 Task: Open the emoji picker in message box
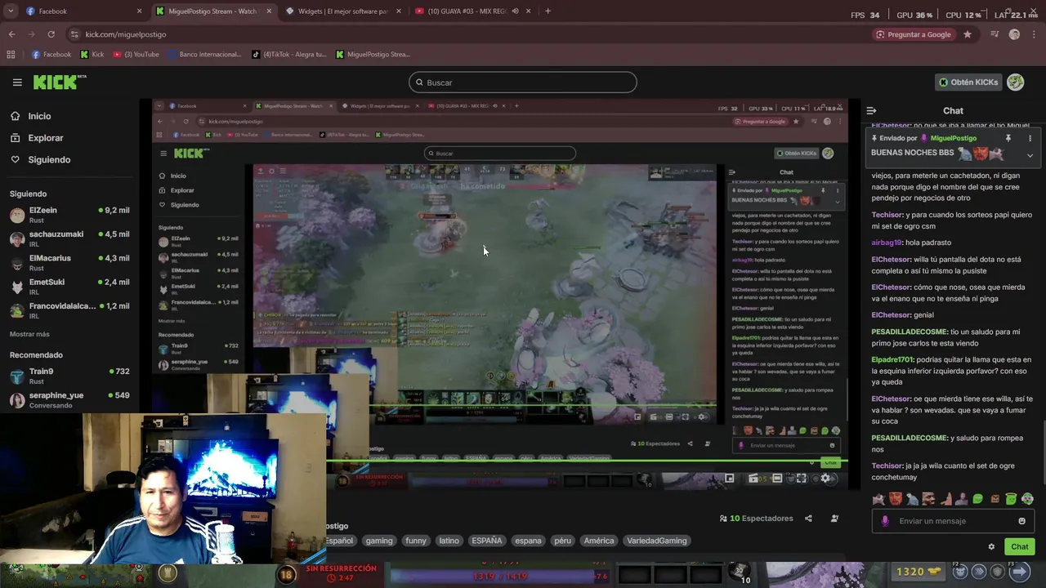1021,521
